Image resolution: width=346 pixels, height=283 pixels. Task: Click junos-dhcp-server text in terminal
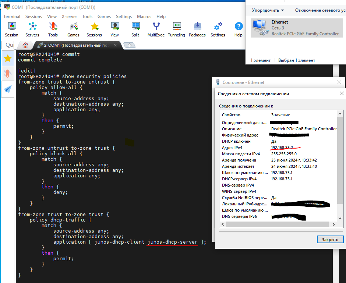pos(173,242)
